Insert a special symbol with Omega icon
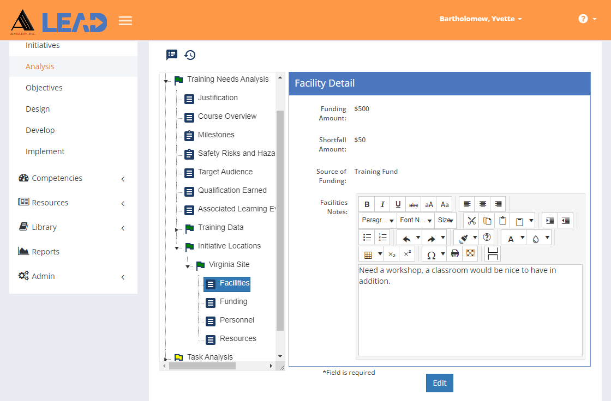 tap(431, 255)
